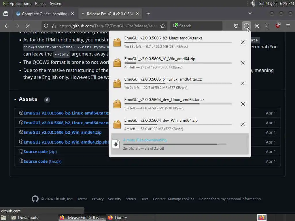Download Source code (tar.gz)
The image size is (295, 221).
click(43, 161)
